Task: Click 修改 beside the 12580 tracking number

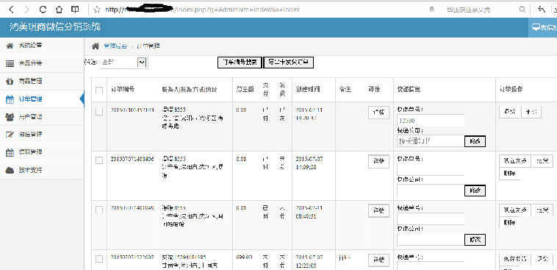Action: 475,141
